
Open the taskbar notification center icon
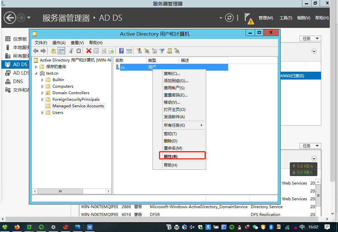pos(327,227)
